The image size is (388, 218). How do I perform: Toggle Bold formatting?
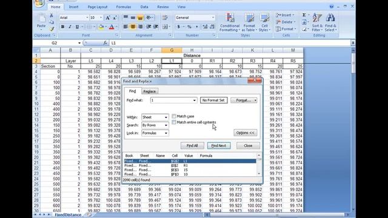pos(62,27)
